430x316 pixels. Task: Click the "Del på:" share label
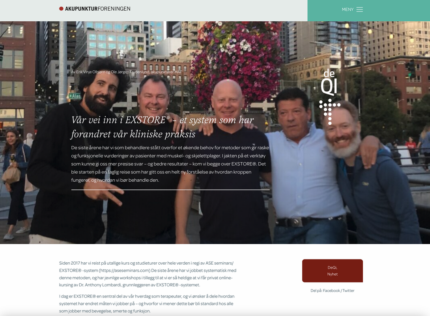pos(316,290)
